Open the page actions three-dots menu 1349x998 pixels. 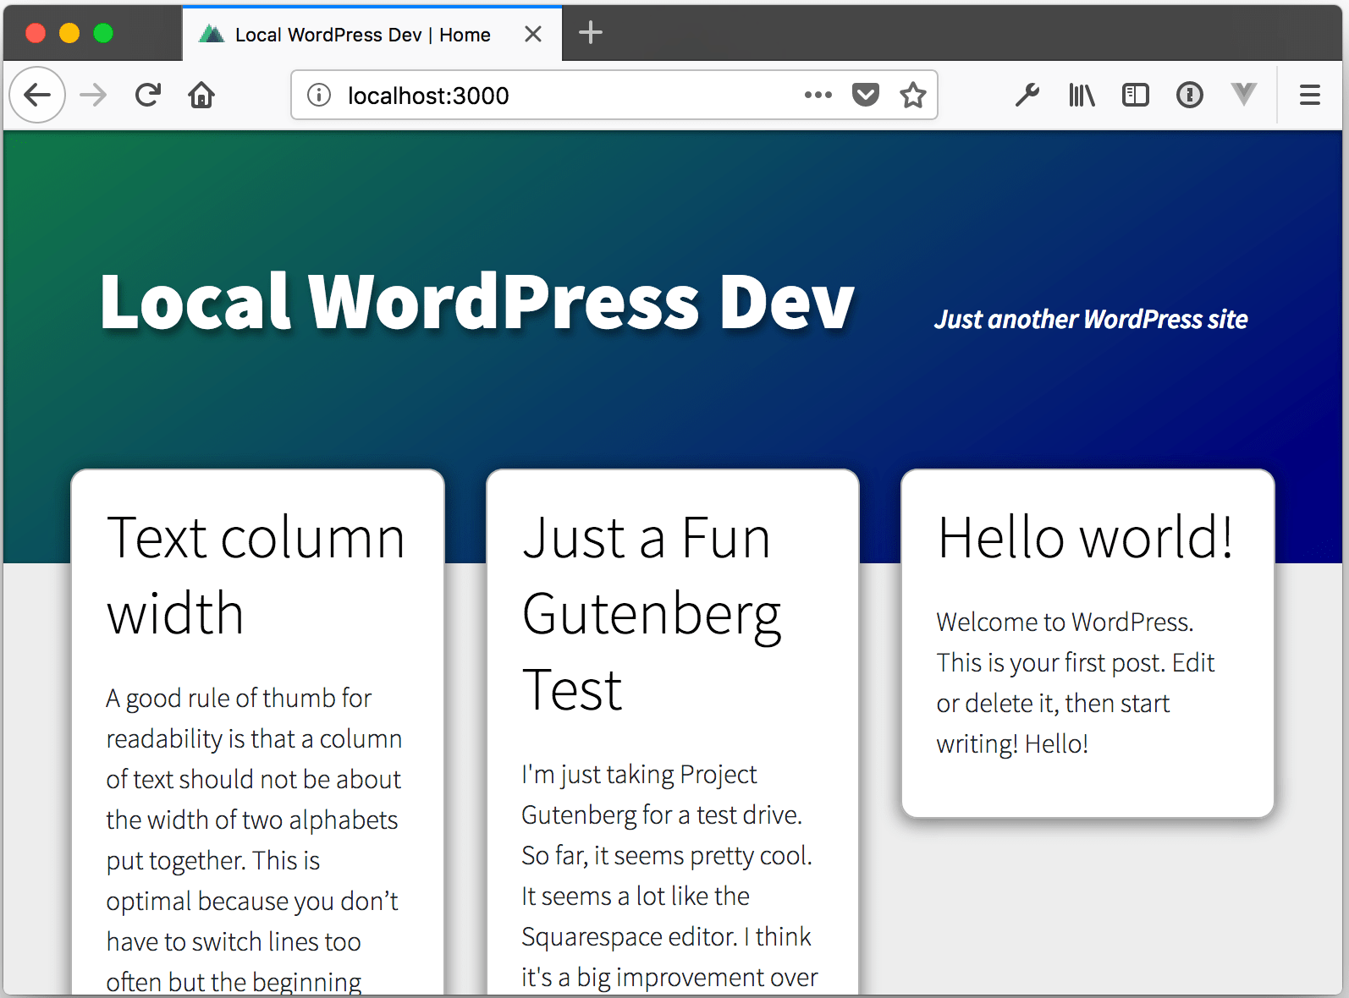tap(818, 95)
